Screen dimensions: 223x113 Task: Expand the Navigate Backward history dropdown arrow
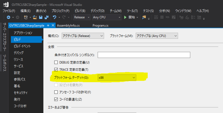tap(13, 18)
